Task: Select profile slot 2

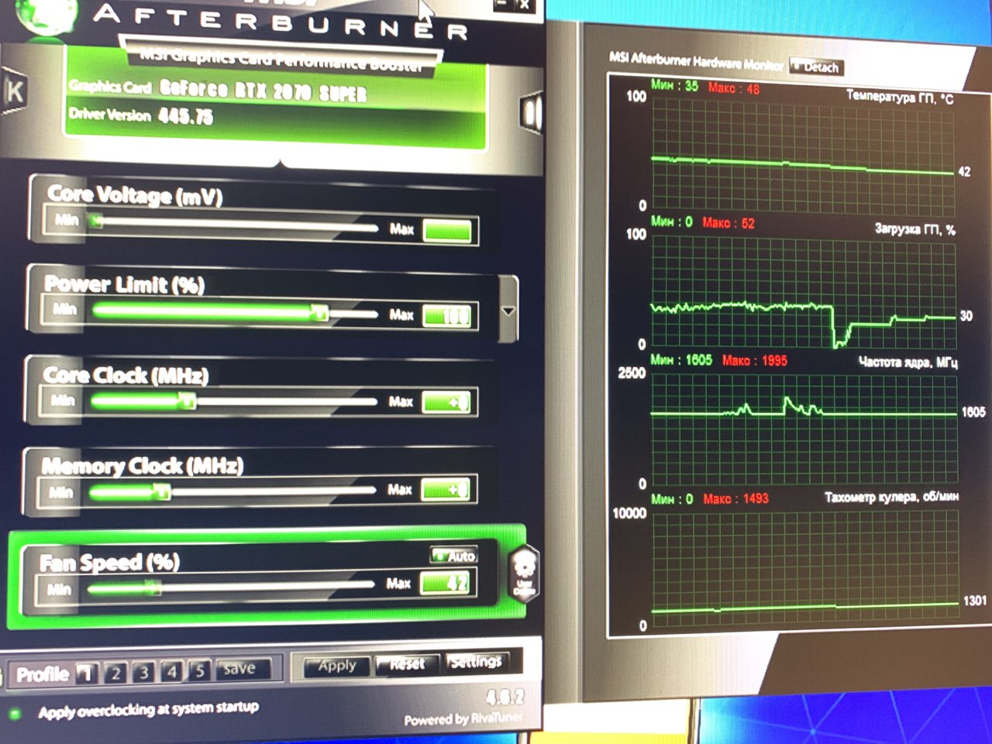Action: [x=115, y=673]
